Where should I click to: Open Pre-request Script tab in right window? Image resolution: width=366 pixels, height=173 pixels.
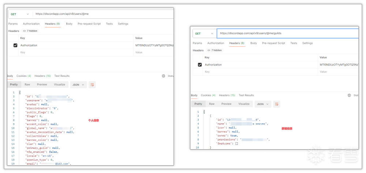tap(273, 43)
